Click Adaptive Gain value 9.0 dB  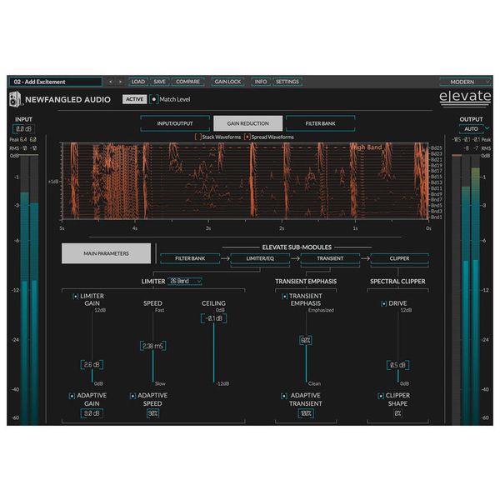pyautogui.click(x=92, y=413)
